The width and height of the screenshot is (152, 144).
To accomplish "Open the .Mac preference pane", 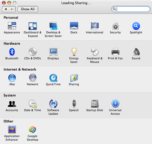I will (12, 78).
